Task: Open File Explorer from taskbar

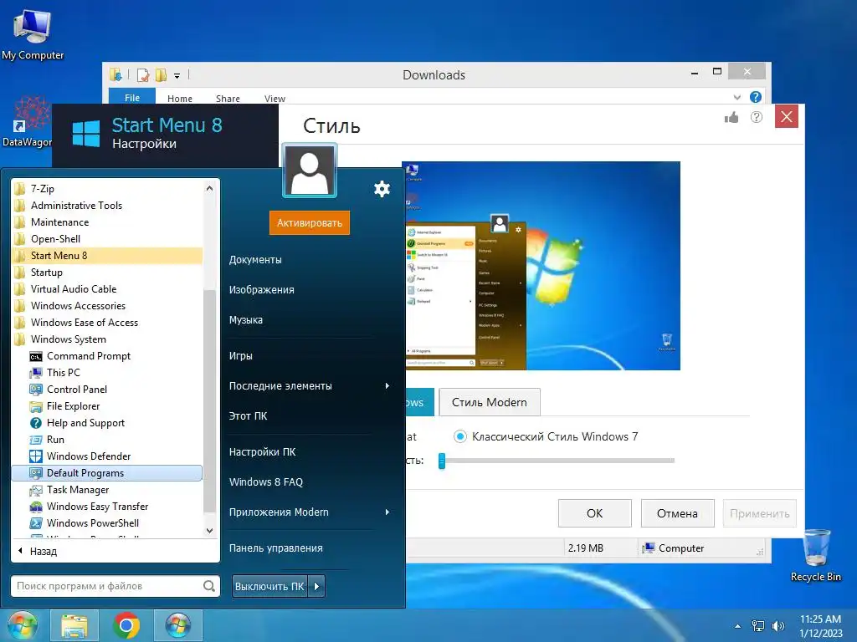Action: click(x=74, y=625)
